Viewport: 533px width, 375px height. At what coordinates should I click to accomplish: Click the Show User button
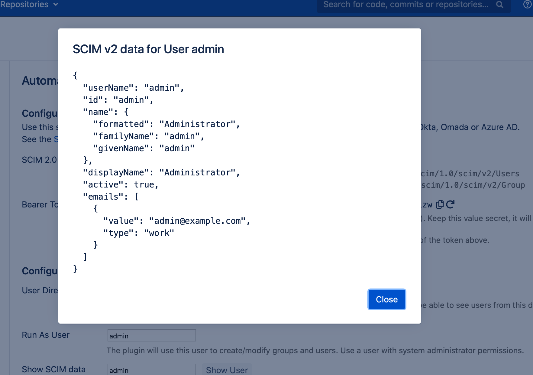[227, 370]
